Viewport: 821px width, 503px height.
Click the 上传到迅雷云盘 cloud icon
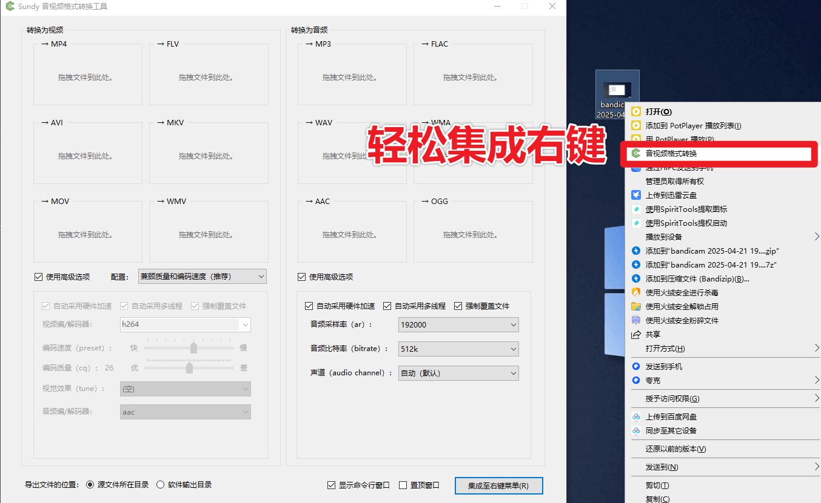coord(635,194)
